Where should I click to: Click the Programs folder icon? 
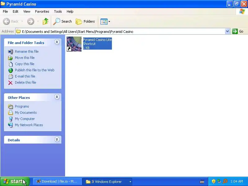[11, 107]
